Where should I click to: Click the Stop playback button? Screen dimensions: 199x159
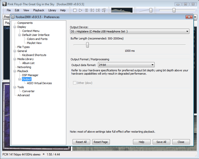75,10
